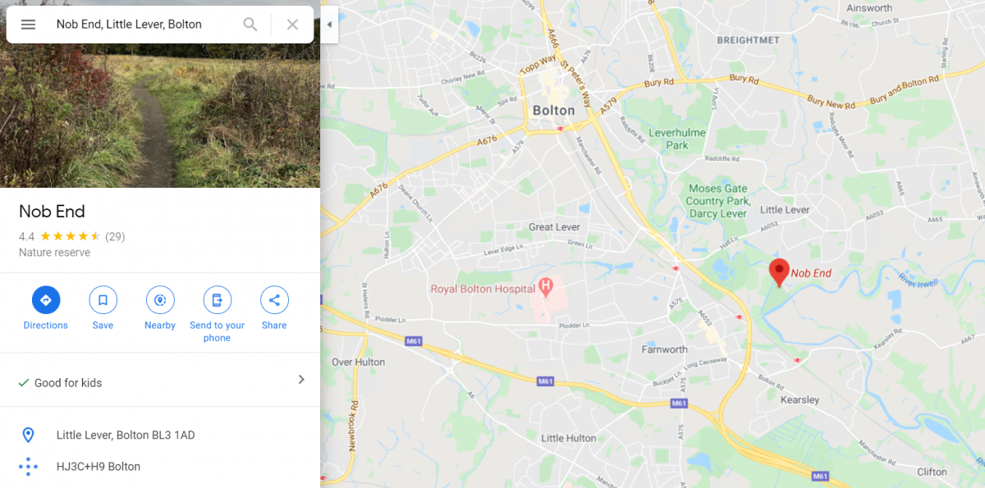This screenshot has height=488, width=985.
Task: Select the Royal Bolton Hospital marker
Action: [546, 287]
